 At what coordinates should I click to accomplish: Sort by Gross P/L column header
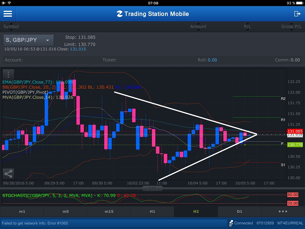coord(291,27)
